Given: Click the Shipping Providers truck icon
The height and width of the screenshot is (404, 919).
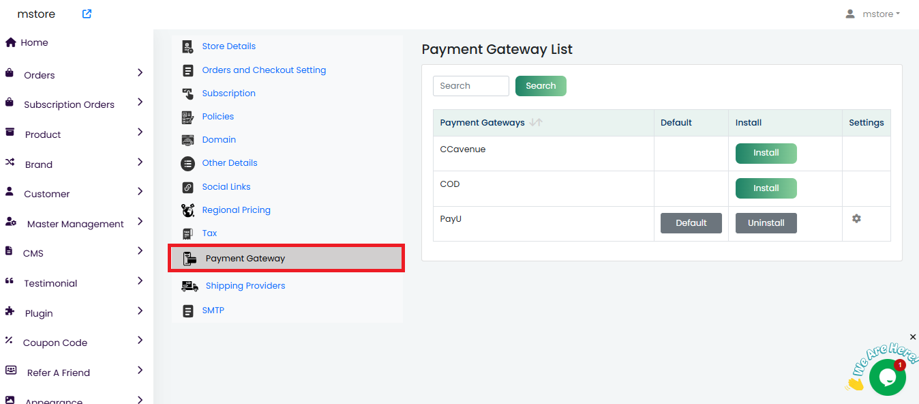Looking at the screenshot, I should point(190,286).
